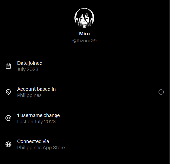Open the info icon for account location
This screenshot has height=164, width=170.
point(161,92)
